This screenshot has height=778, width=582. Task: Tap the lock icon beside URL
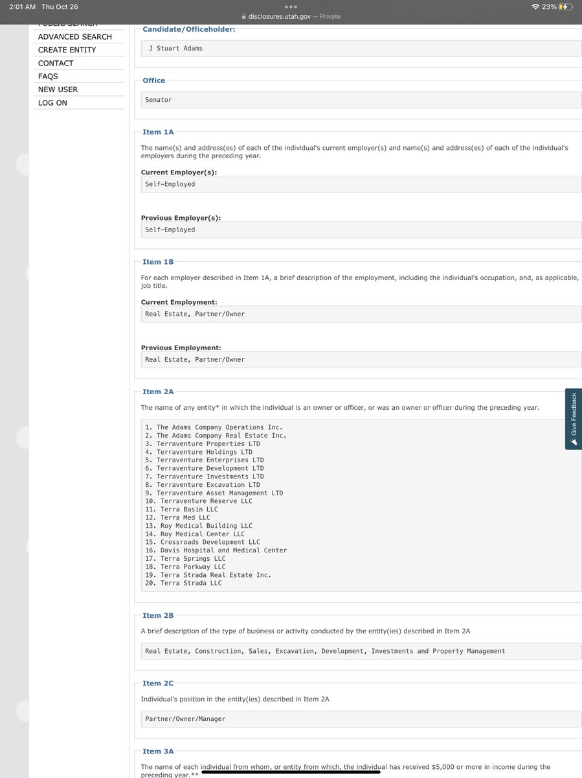click(243, 16)
